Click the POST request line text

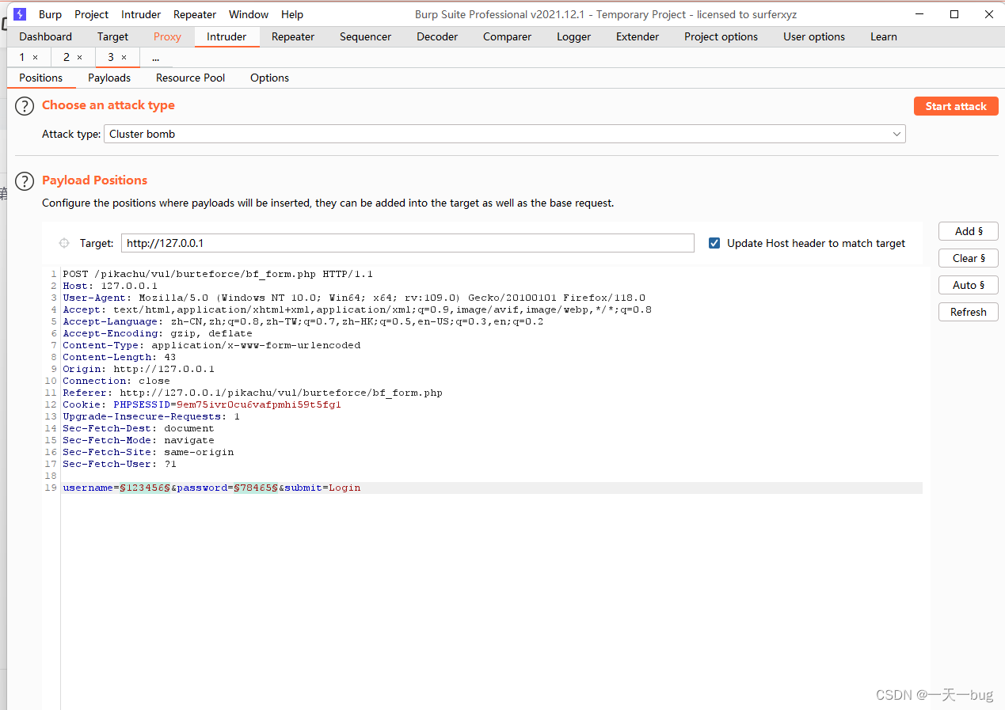[218, 274]
